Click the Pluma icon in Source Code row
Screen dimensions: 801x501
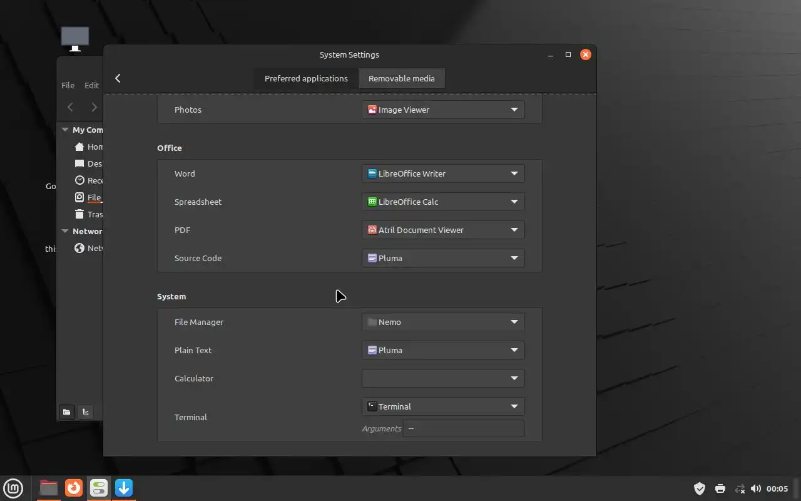372,258
